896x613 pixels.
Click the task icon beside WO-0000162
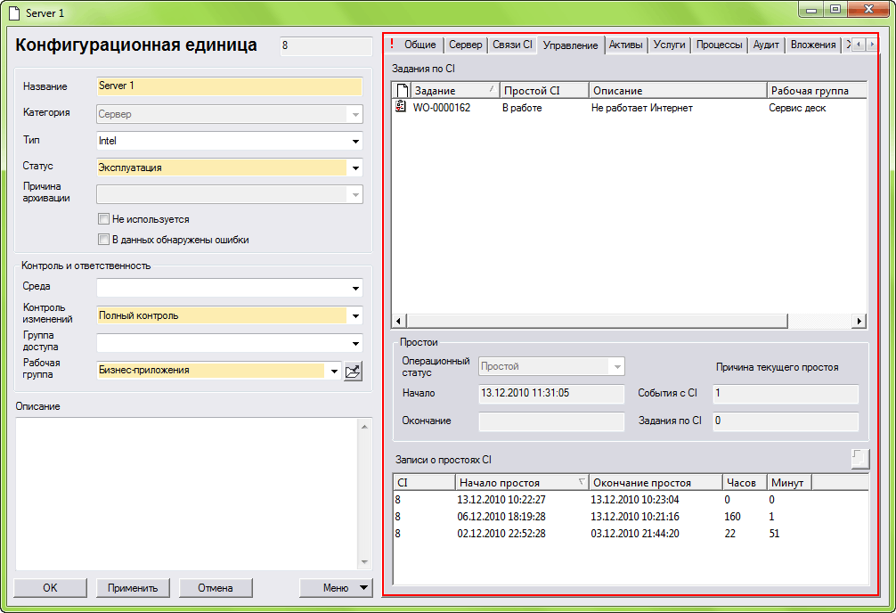401,107
